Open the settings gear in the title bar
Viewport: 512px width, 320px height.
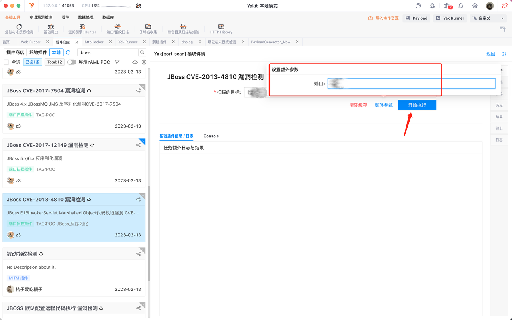(475, 6)
